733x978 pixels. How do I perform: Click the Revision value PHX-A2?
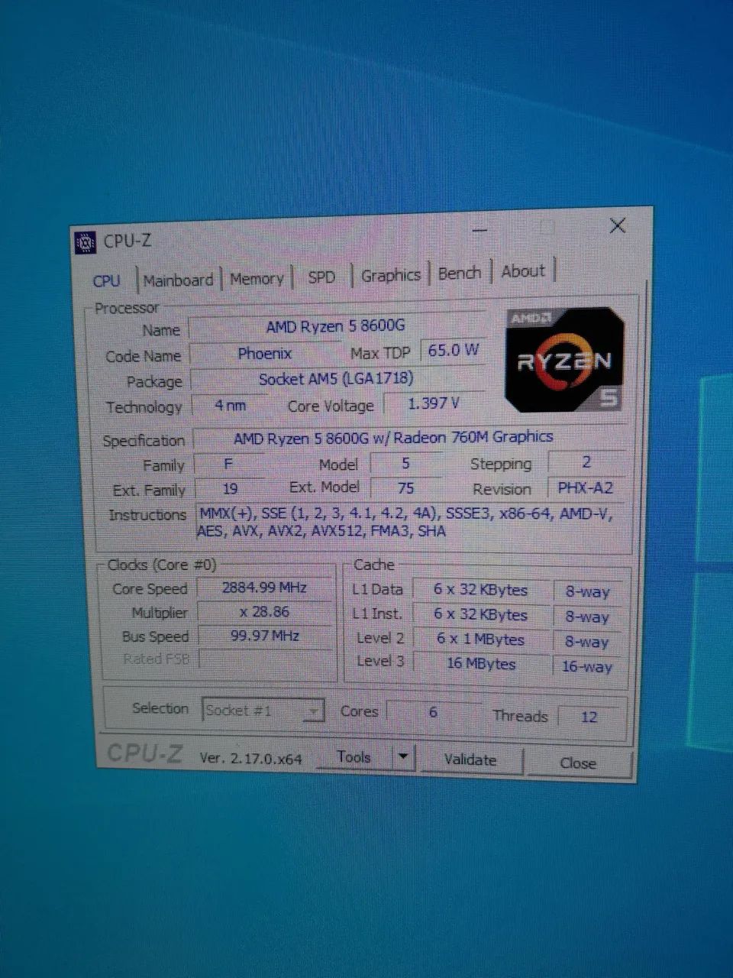click(x=586, y=487)
